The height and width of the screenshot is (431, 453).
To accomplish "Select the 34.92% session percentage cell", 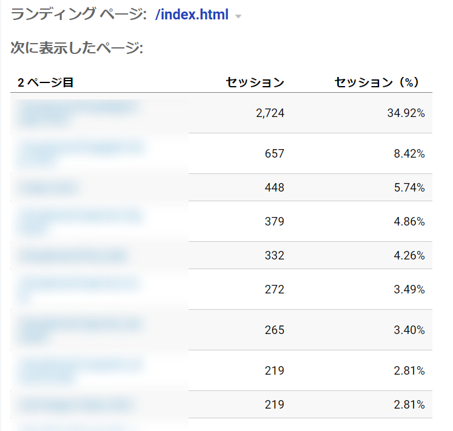I will (406, 113).
